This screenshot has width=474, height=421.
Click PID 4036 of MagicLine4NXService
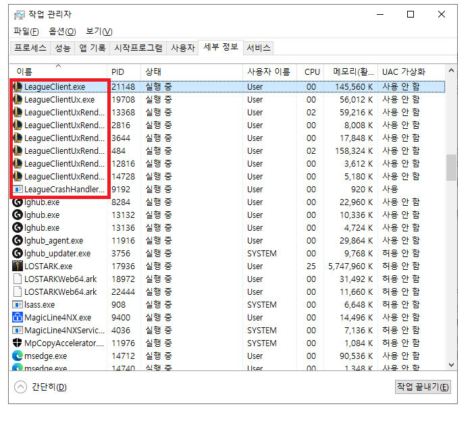[x=121, y=331]
